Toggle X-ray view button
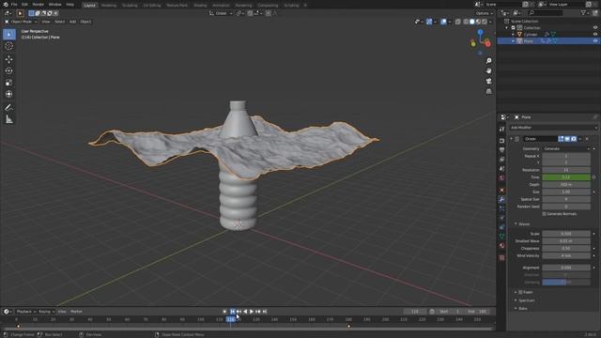 pos(457,22)
